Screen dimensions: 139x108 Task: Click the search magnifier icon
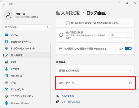pyautogui.click(x=48, y=27)
